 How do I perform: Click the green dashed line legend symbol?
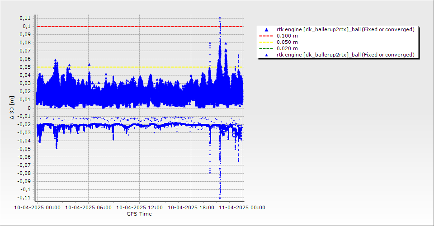click(x=266, y=48)
